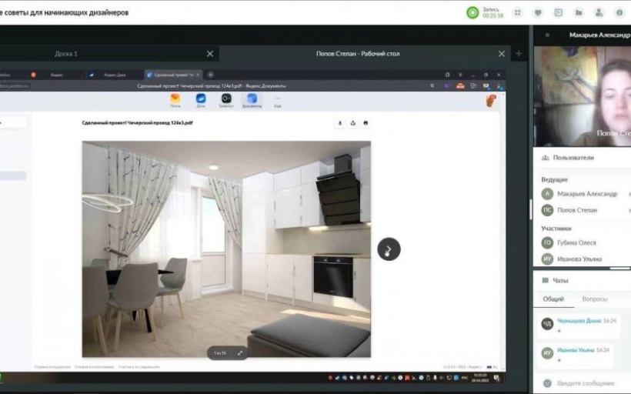Viewport: 631px width, 394px height.
Task: Expand document to fullscreen view
Action: pyautogui.click(x=240, y=353)
